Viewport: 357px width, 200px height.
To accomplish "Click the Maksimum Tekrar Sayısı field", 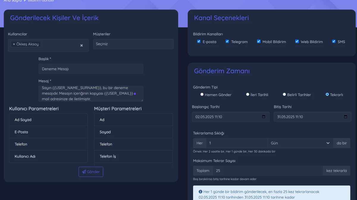I will 268,171.
